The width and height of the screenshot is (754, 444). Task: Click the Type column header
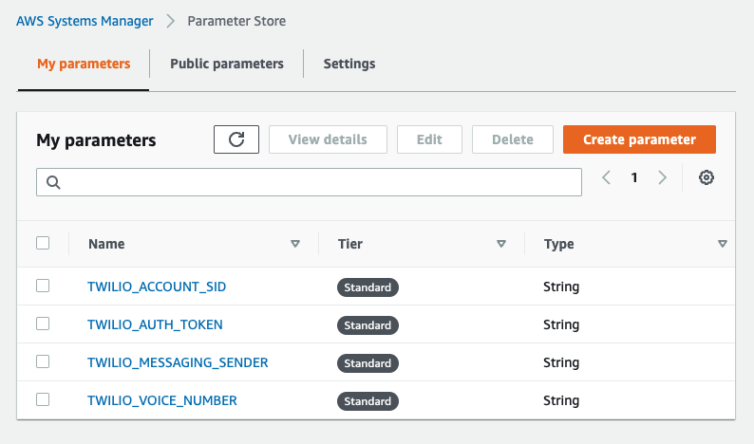[x=558, y=244]
